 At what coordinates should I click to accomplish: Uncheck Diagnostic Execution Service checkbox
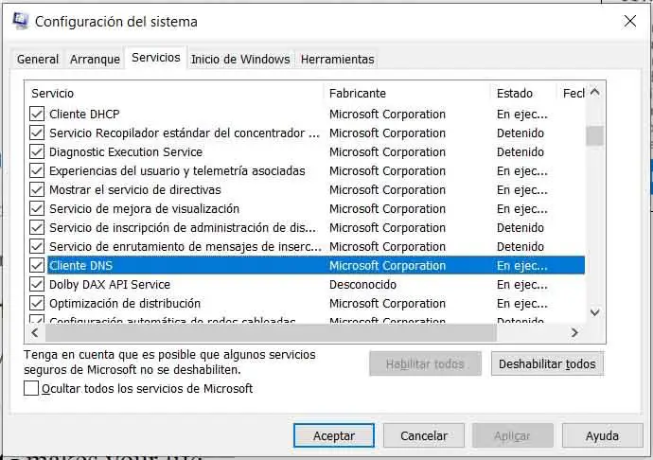(37, 151)
